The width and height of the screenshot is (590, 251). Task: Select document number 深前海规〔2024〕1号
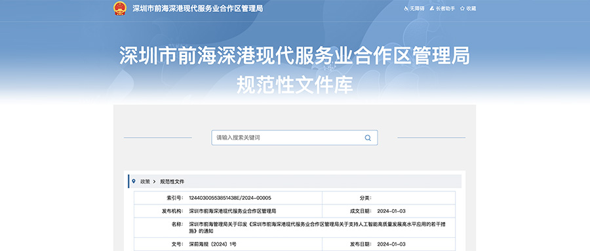point(212,244)
